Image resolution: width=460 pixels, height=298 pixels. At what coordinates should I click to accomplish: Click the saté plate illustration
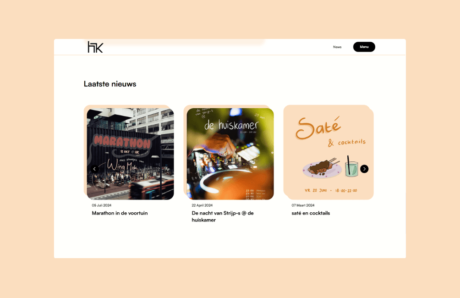click(322, 169)
